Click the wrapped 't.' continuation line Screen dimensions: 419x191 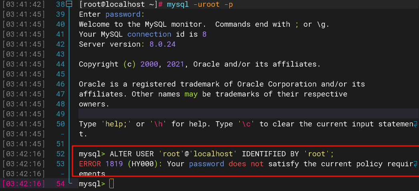83,134
